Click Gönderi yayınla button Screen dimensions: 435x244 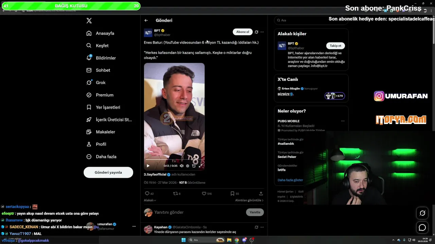click(108, 172)
